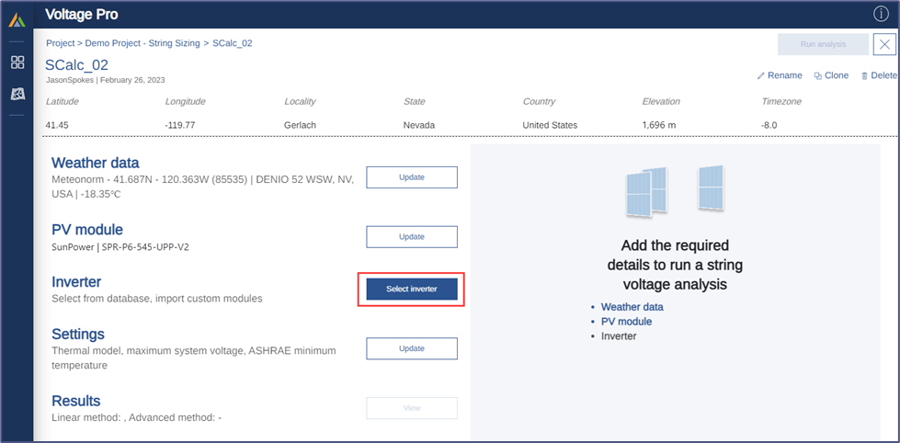Image resolution: width=900 pixels, height=443 pixels.
Task: Click the SCalc_02 breadcrumb link
Action: pos(232,43)
